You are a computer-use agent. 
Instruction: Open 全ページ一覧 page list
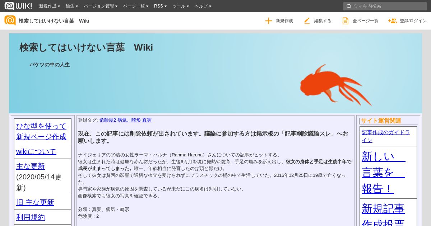[366, 21]
